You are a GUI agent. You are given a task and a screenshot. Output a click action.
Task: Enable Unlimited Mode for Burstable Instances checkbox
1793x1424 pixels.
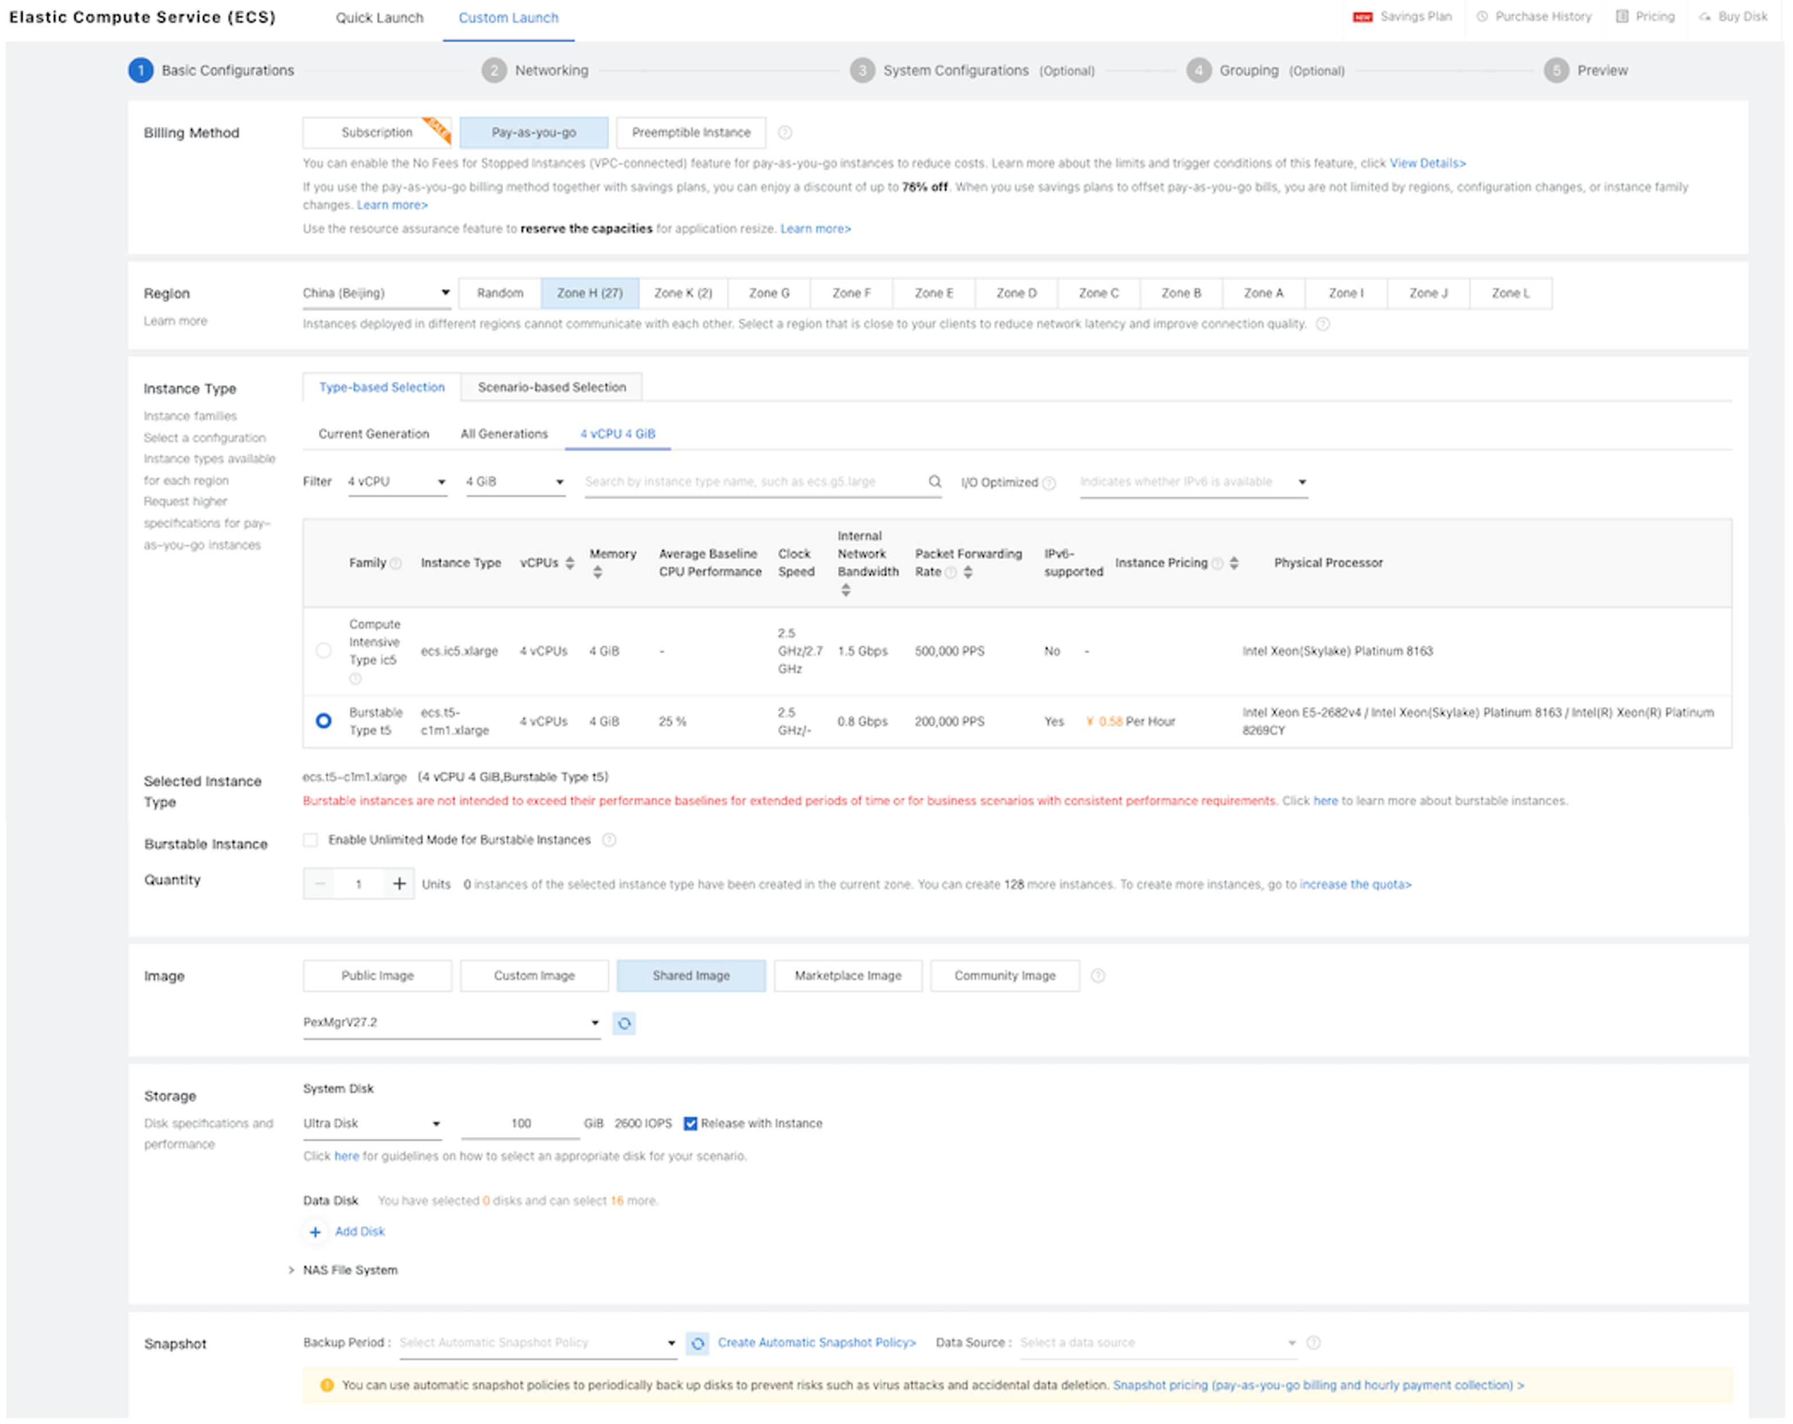pos(310,840)
